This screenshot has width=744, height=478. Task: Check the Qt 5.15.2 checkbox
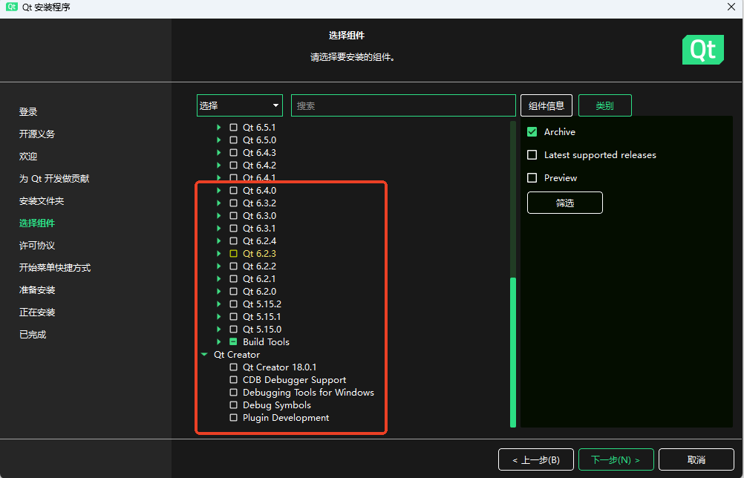[233, 304]
